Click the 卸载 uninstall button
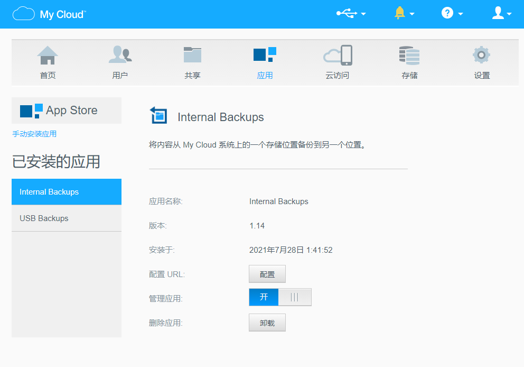This screenshot has width=524, height=367. coord(267,323)
